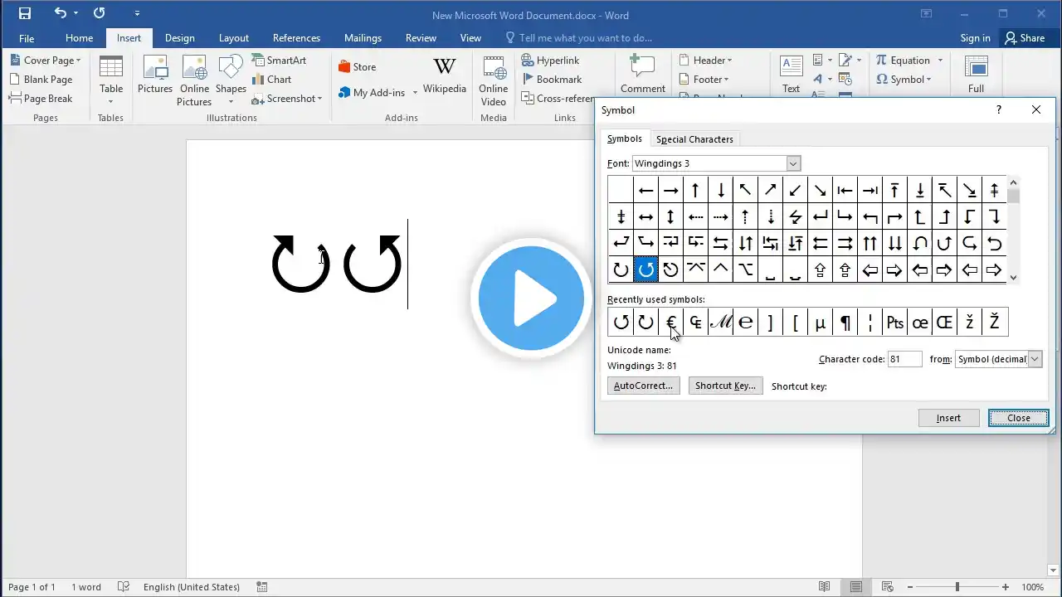Choose the euro sign in recently used symbols
Image resolution: width=1062 pixels, height=597 pixels.
670,323
